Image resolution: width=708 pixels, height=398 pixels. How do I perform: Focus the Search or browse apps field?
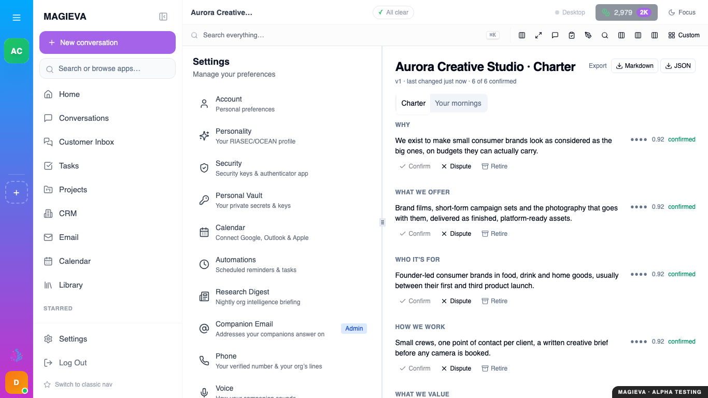(x=107, y=68)
